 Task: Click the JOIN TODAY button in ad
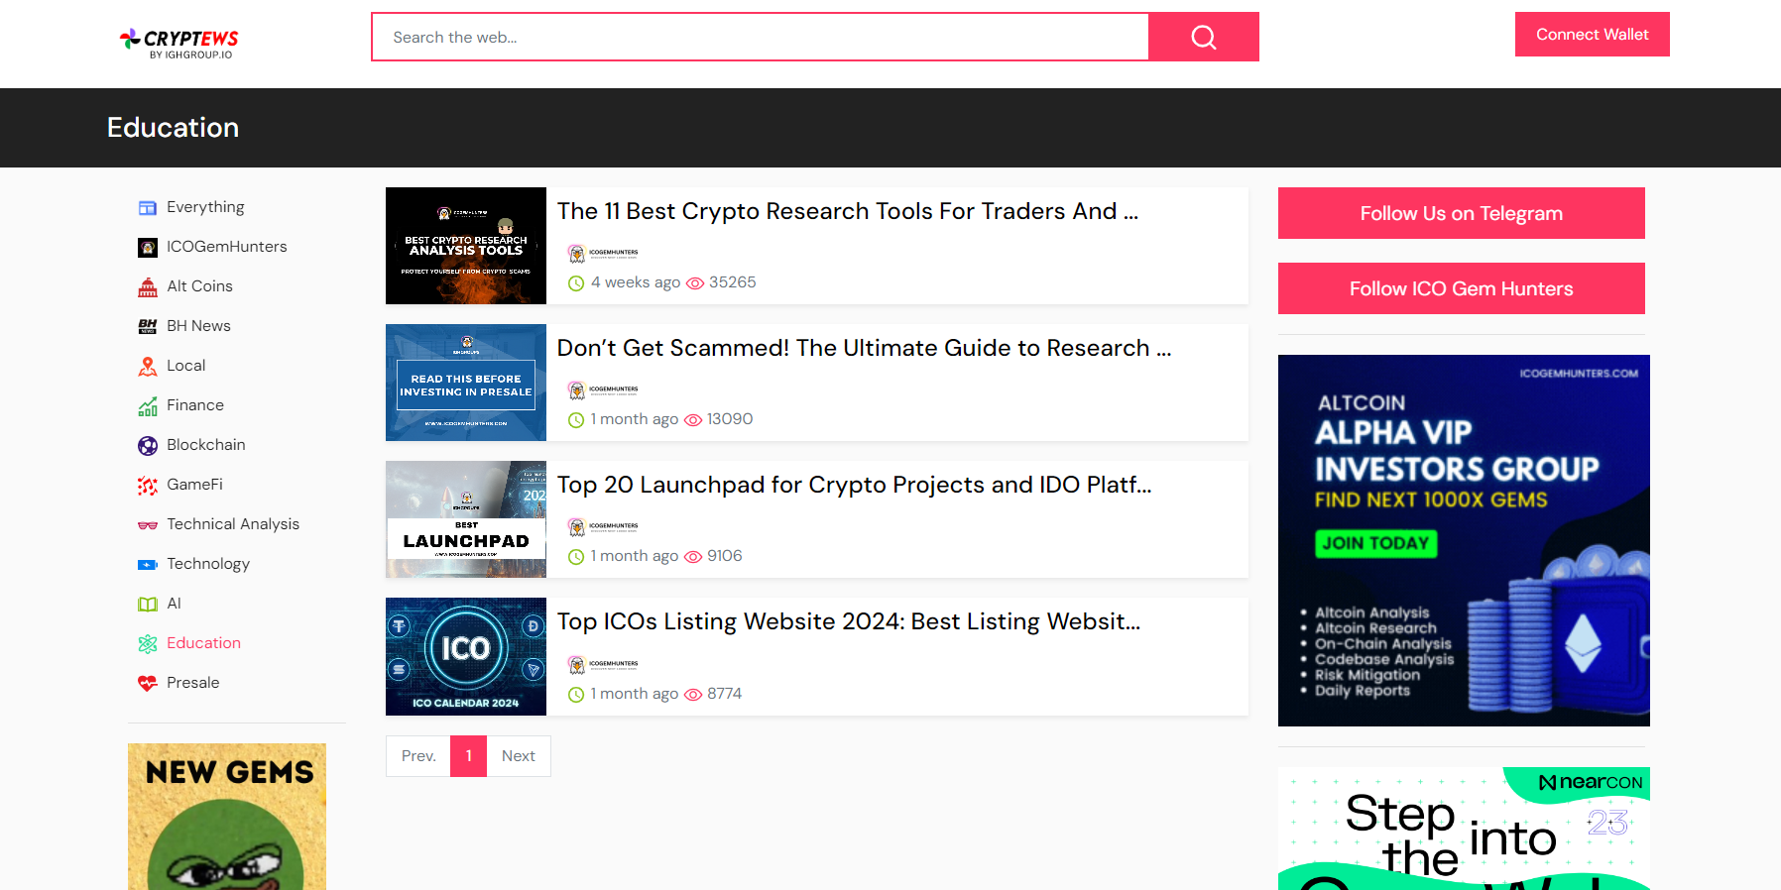[x=1375, y=543]
